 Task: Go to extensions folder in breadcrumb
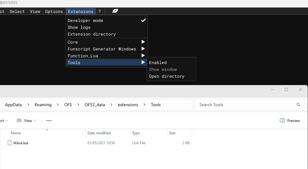click(128, 105)
